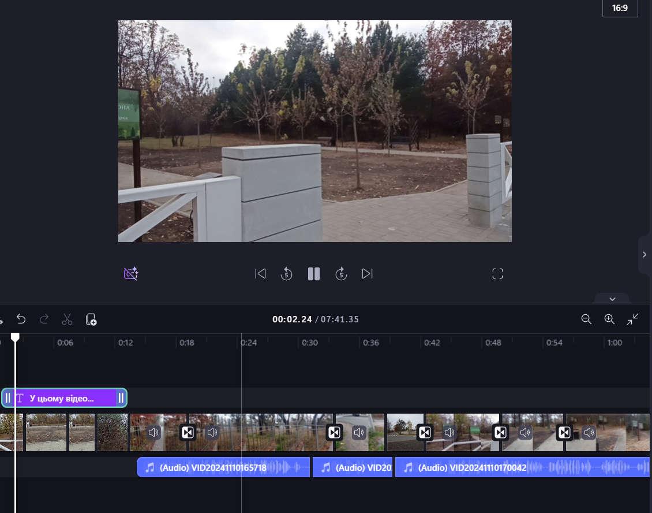
Task: Rewind 5 seconds
Action: click(287, 274)
